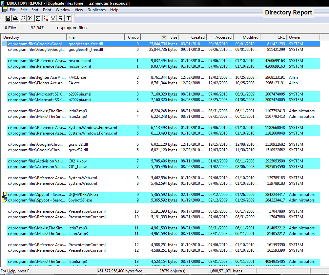The height and width of the screenshot is (275, 329).
Task: Open the Edit menu
Action: pyautogui.click(x=24, y=10)
